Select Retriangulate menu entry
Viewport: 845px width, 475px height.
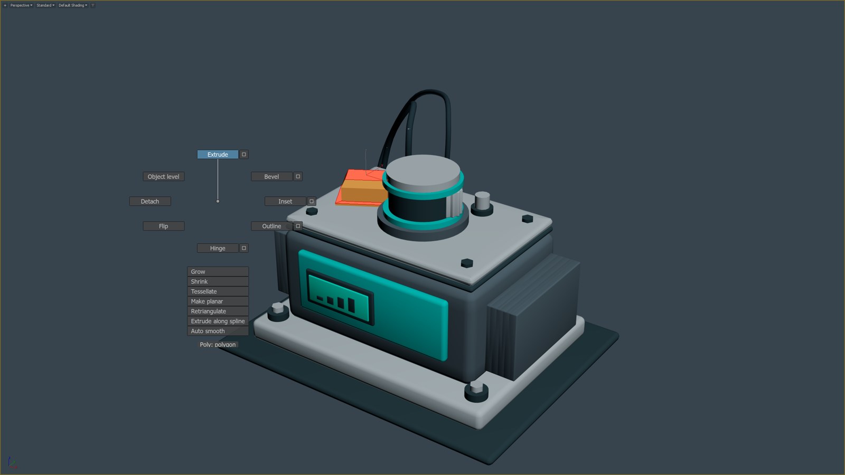tap(218, 311)
